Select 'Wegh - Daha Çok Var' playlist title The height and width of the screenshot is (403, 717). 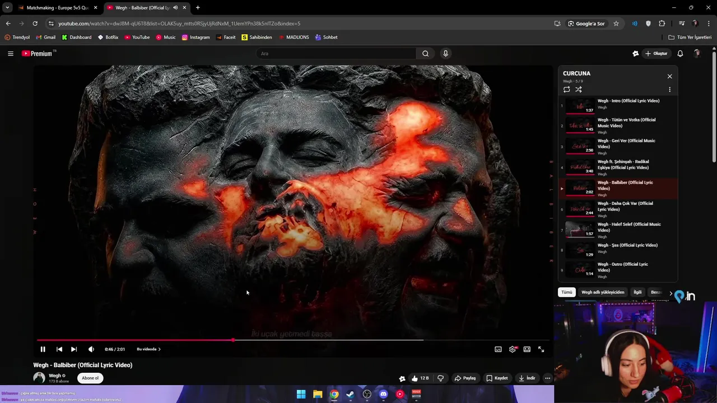coord(625,207)
